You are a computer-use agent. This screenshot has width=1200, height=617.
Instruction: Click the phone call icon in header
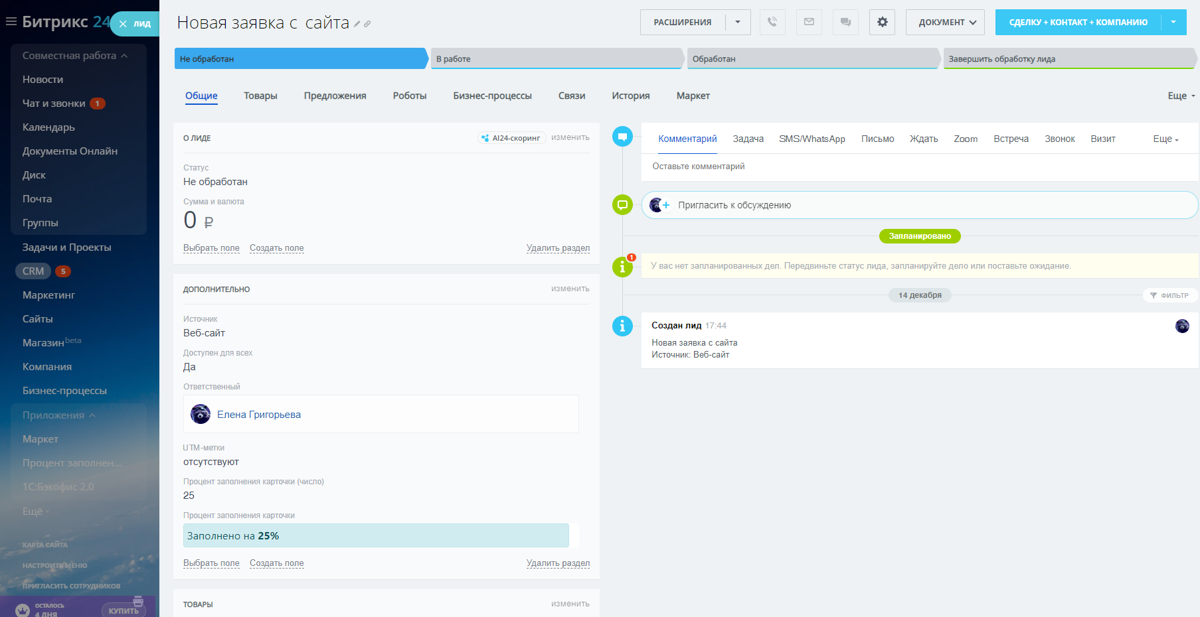772,22
